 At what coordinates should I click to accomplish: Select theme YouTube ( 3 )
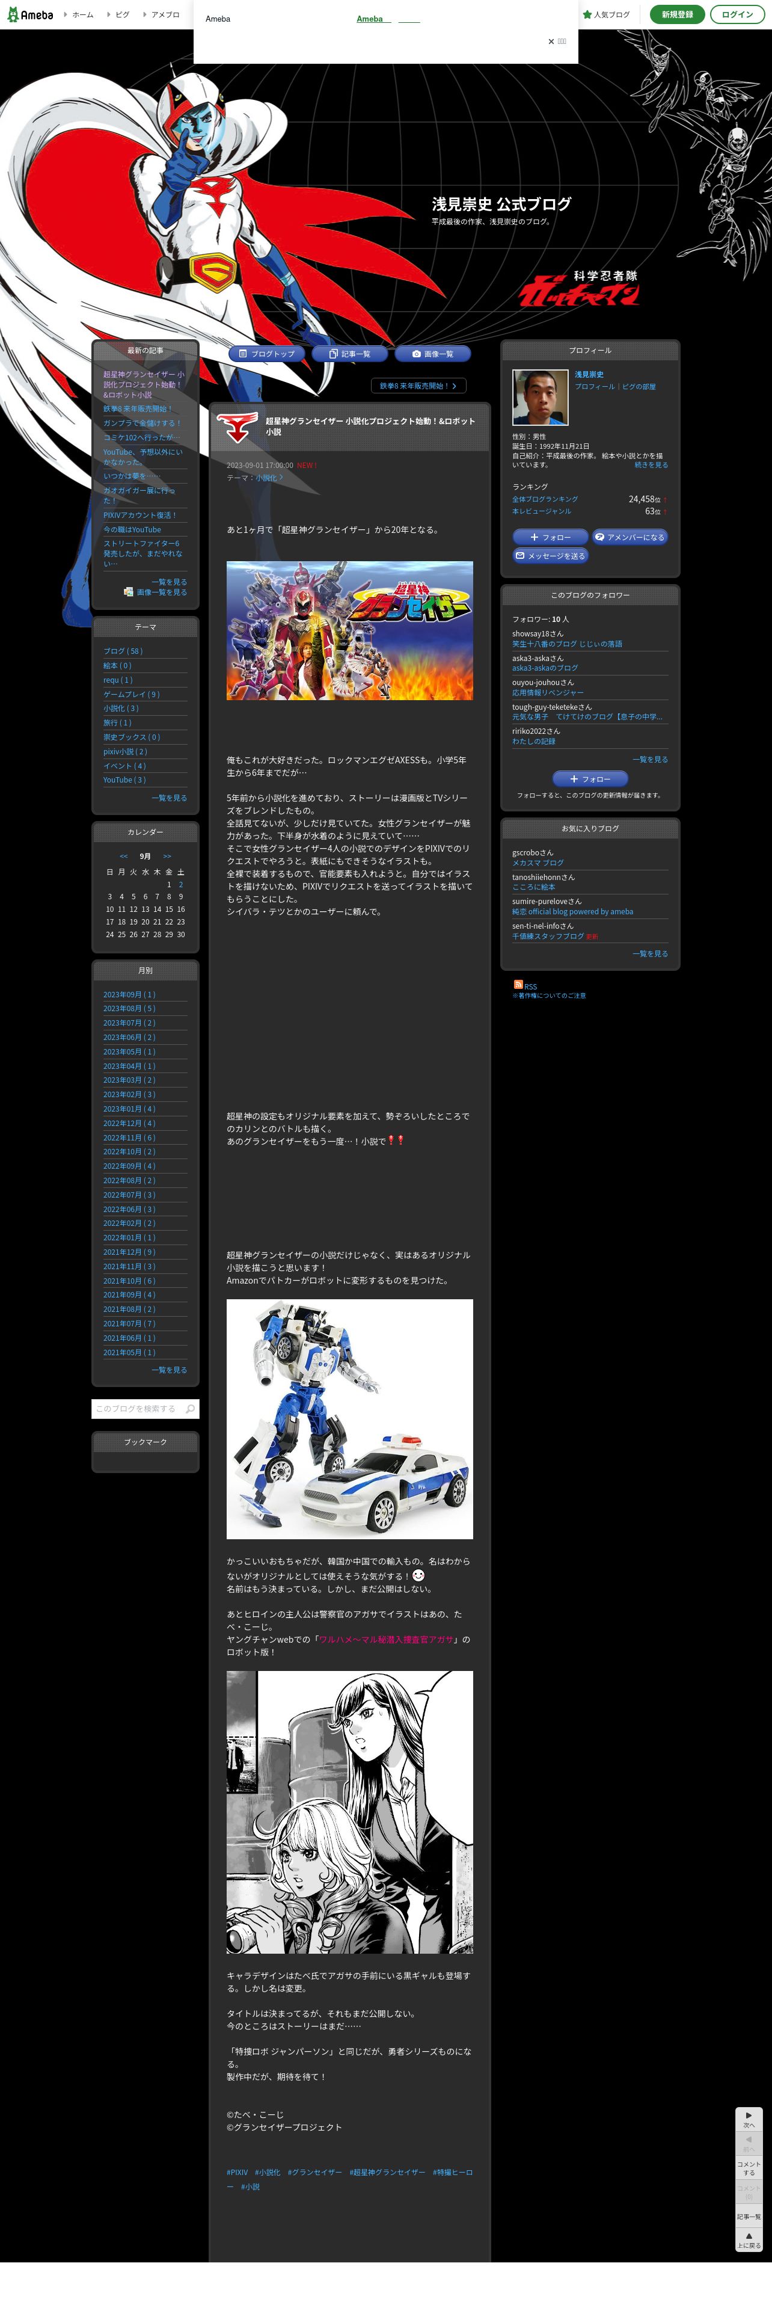point(124,780)
